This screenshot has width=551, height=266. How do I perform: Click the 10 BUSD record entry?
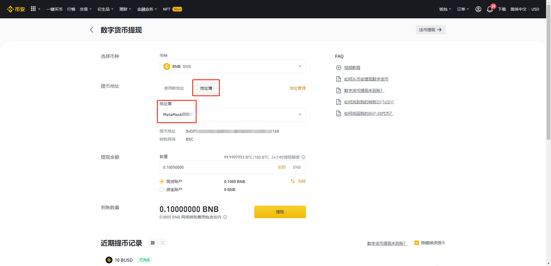tap(124, 260)
